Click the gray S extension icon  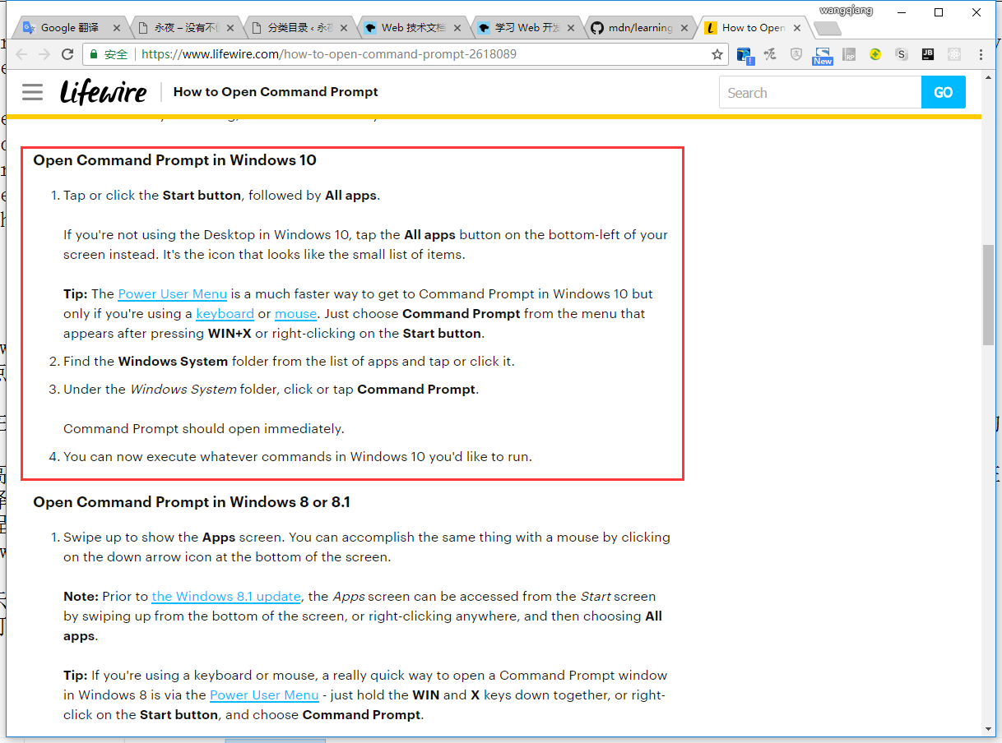902,54
